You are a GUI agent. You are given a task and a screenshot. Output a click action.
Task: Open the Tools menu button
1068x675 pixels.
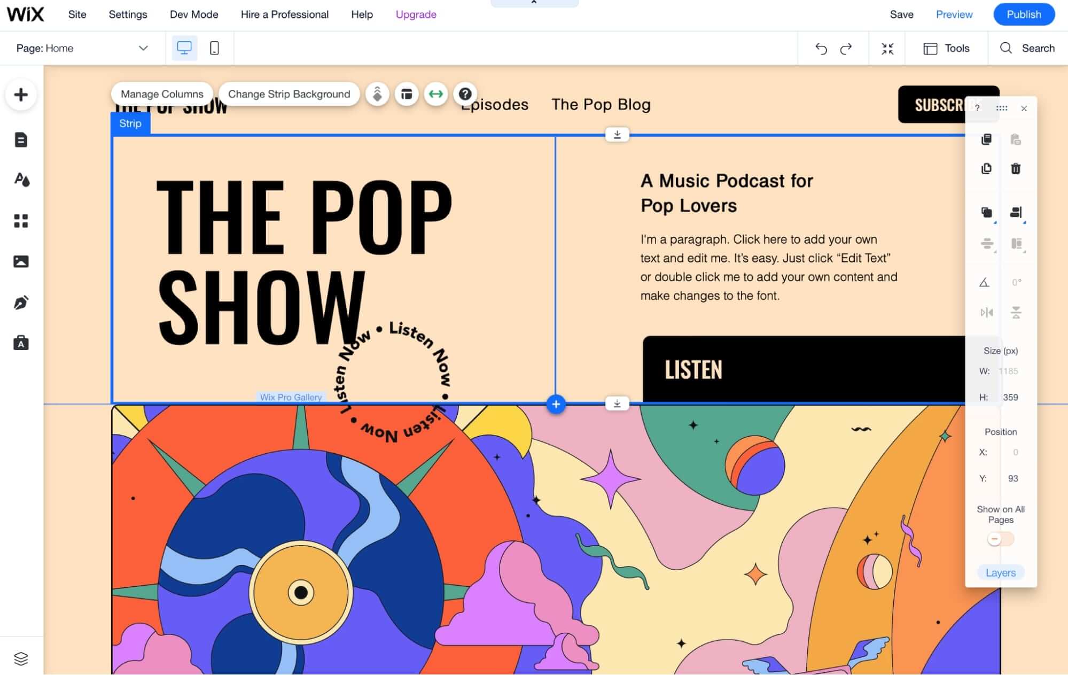pos(946,49)
